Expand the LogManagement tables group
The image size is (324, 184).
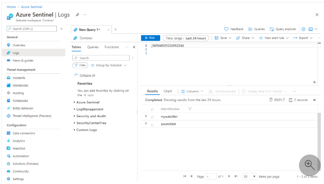74,109
